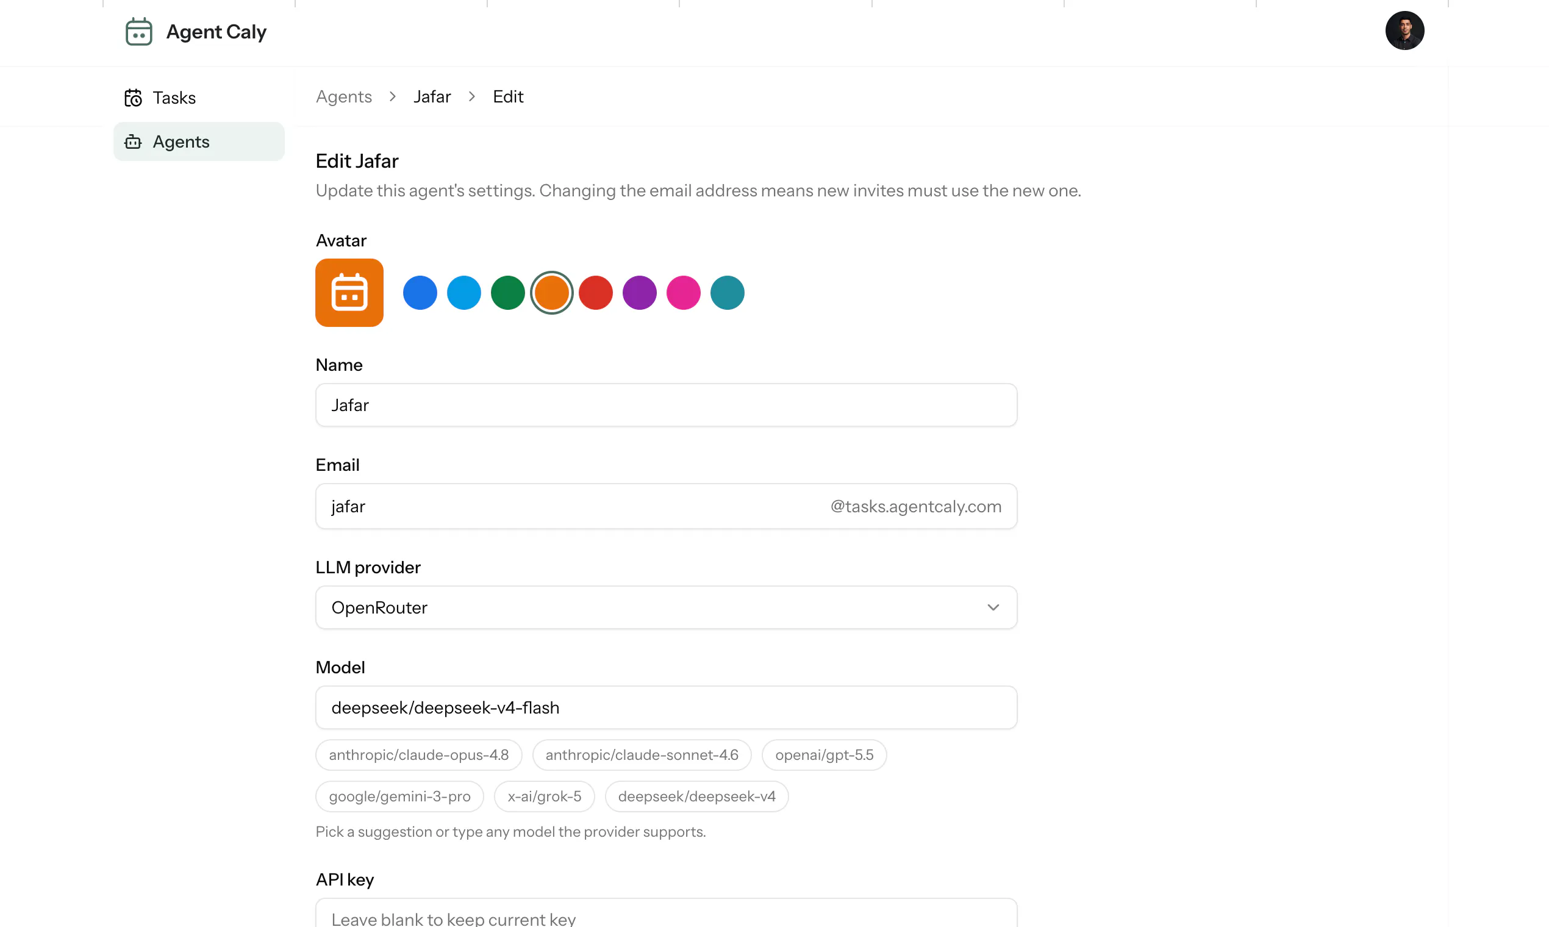
Task: Click the @tasks.agentcaly.com email suffix
Action: (915, 507)
